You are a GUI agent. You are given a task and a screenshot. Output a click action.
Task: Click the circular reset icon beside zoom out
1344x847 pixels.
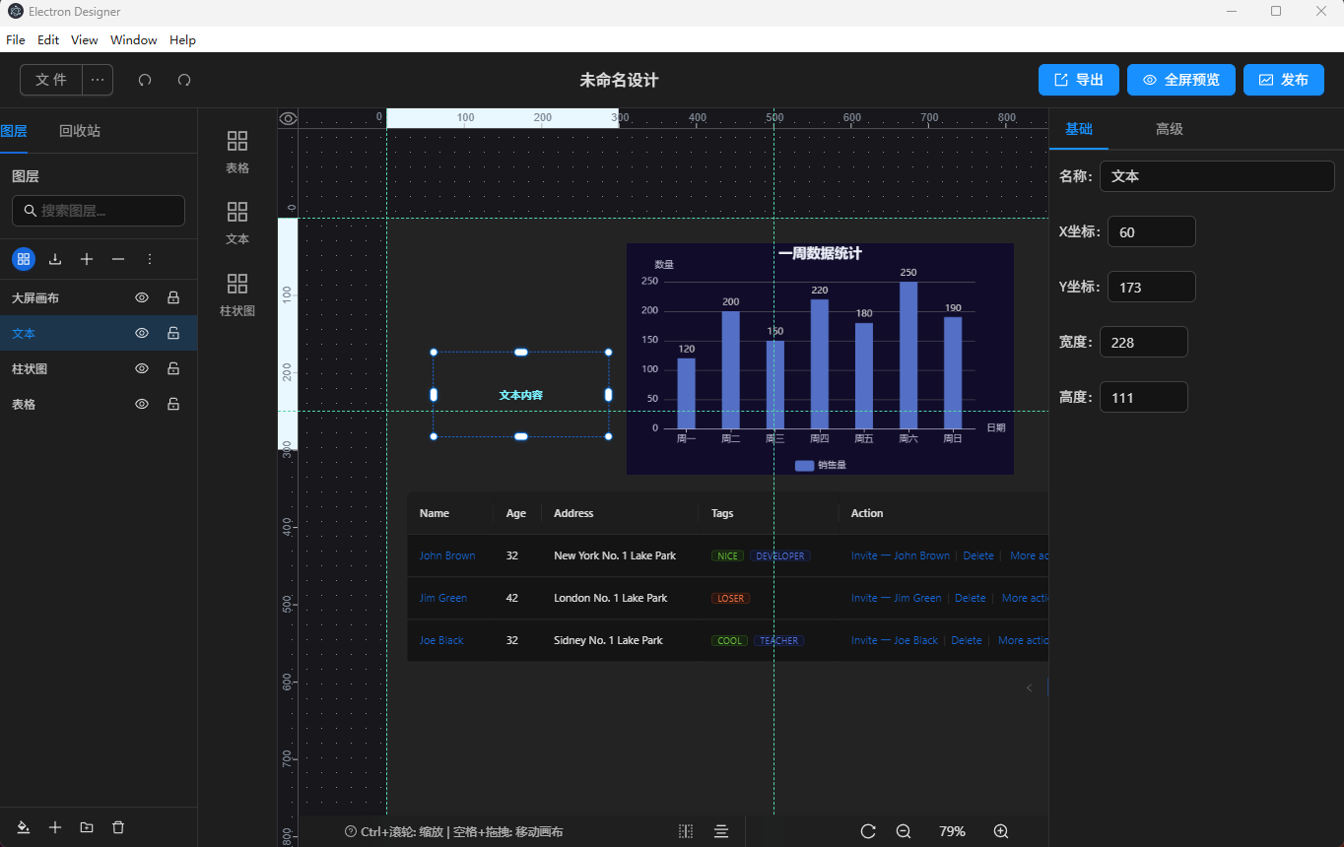click(868, 831)
